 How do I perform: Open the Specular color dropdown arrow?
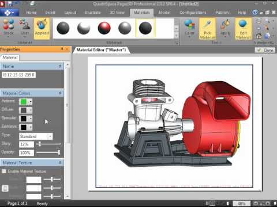[31, 118]
